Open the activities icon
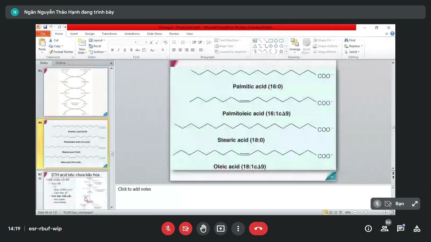431x242 pixels. click(417, 229)
